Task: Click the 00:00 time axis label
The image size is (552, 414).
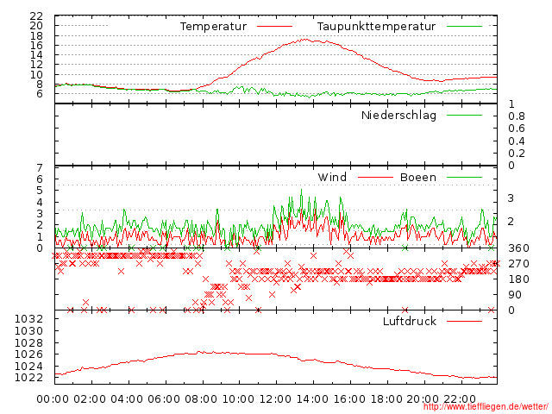Action: coord(53,399)
